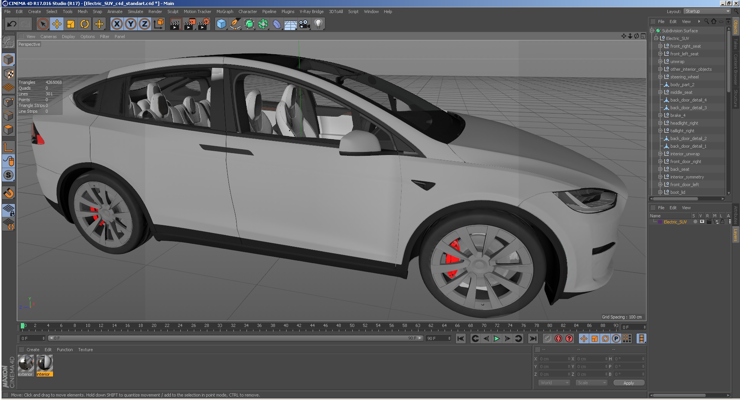Toggle Y-axis lock button
This screenshot has height=400, width=740.
tap(131, 24)
